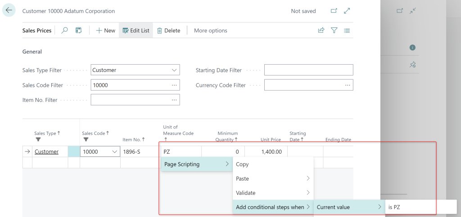461x217 pixels.
Task: Open the Customer link in first row
Action: (x=46, y=152)
